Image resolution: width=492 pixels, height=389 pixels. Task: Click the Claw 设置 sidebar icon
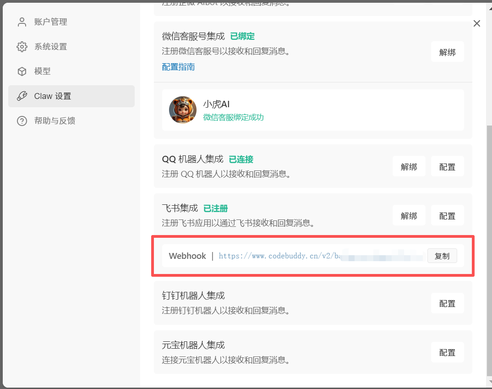[22, 96]
